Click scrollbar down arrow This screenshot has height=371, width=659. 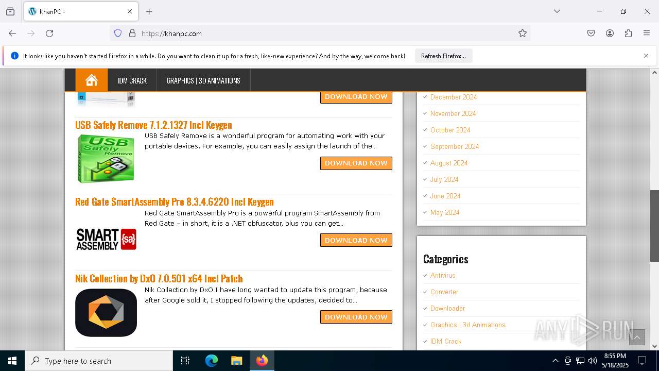tap(654, 346)
